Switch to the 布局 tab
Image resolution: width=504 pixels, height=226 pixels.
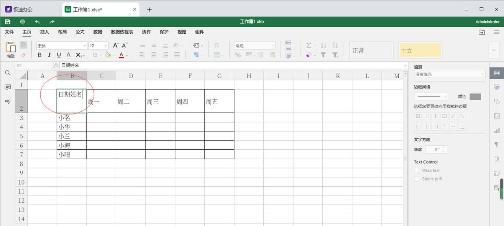(x=62, y=32)
